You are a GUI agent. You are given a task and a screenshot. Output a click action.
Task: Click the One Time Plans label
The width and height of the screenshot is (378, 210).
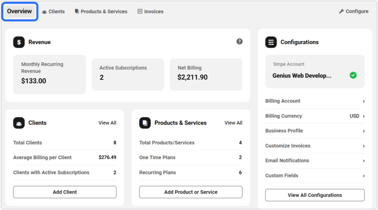coord(157,157)
